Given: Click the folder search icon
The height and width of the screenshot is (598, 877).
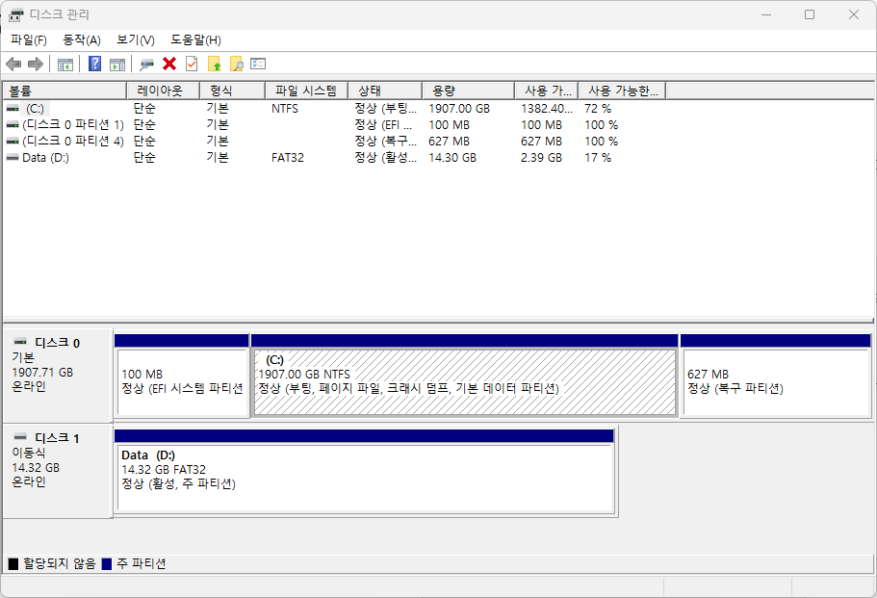Looking at the screenshot, I should (x=236, y=65).
